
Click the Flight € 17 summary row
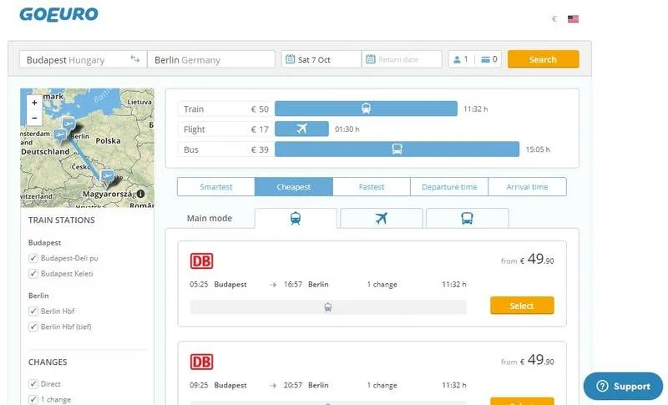click(225, 129)
